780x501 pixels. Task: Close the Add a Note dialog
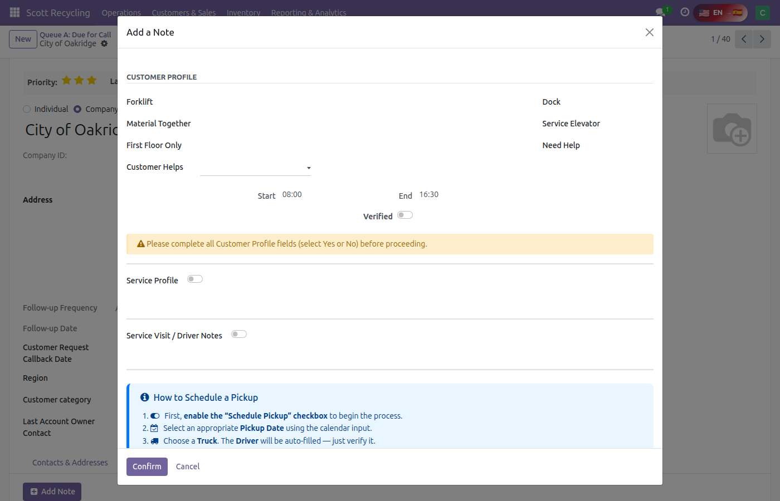pyautogui.click(x=650, y=32)
